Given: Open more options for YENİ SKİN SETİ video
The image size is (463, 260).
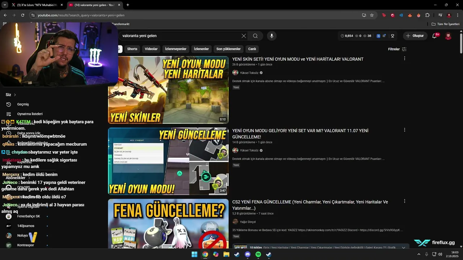Looking at the screenshot, I should point(404,58).
